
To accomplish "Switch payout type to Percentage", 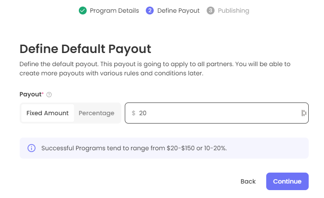I will coord(96,113).
